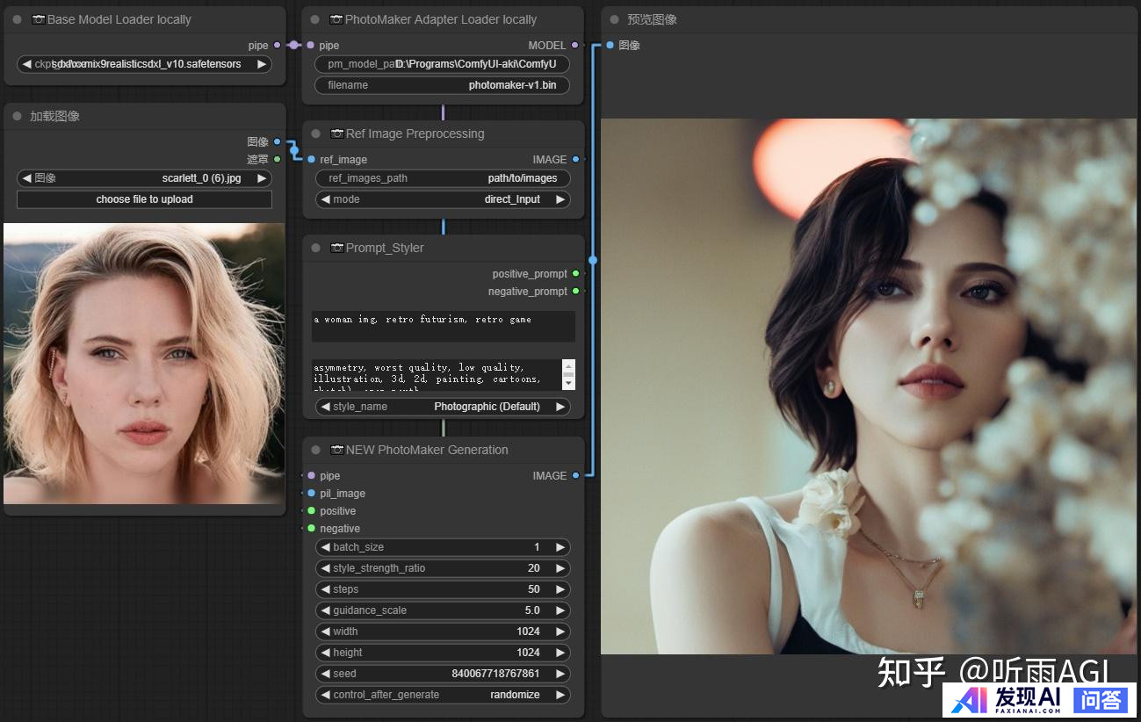The image size is (1141, 722).
Task: Click the pil_image input port
Action: click(311, 494)
